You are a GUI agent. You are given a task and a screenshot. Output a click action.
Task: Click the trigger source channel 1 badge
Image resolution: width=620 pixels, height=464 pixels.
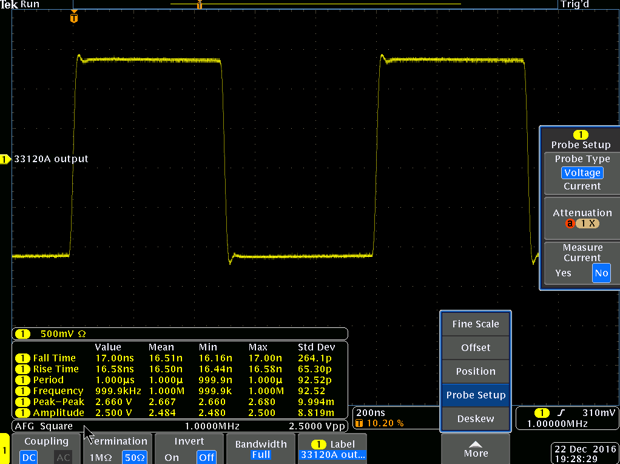pos(542,413)
